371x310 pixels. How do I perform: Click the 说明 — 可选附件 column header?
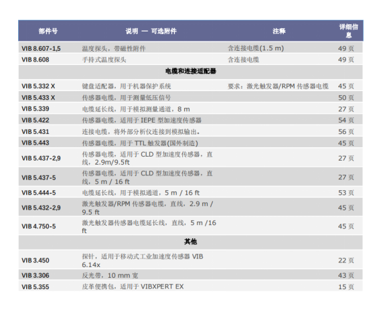[151, 31]
